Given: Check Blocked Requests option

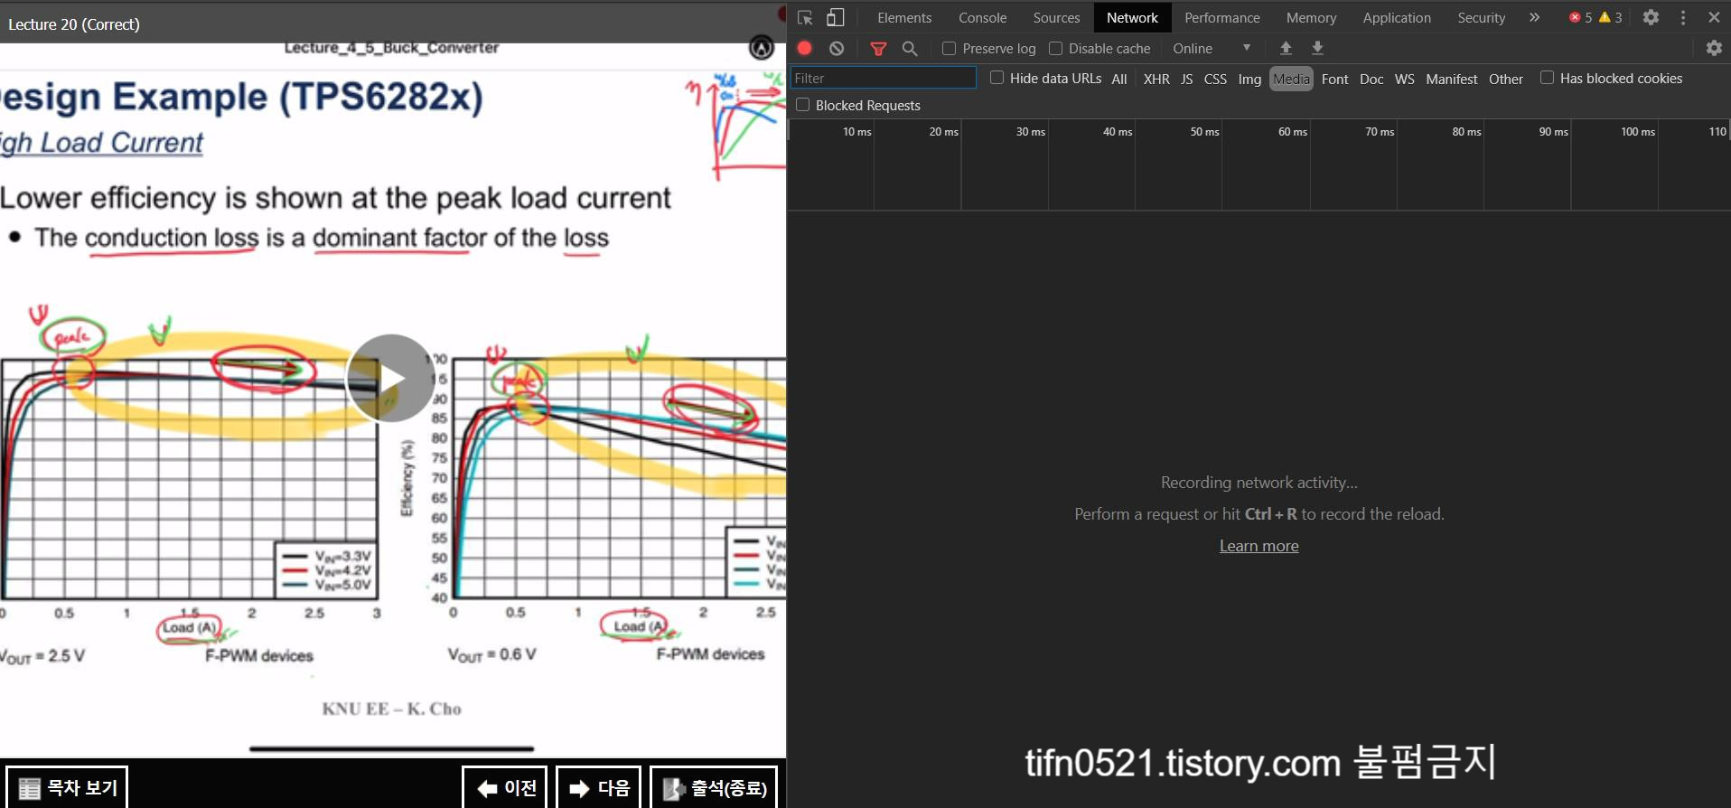Looking at the screenshot, I should pos(802,105).
